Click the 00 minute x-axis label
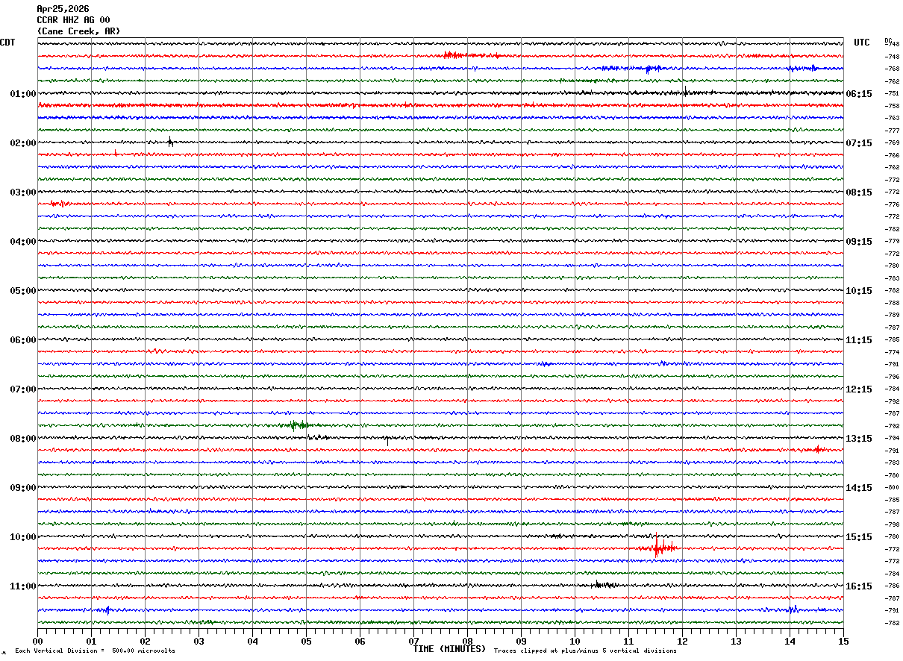The width and height of the screenshot is (903, 661). tap(37, 641)
